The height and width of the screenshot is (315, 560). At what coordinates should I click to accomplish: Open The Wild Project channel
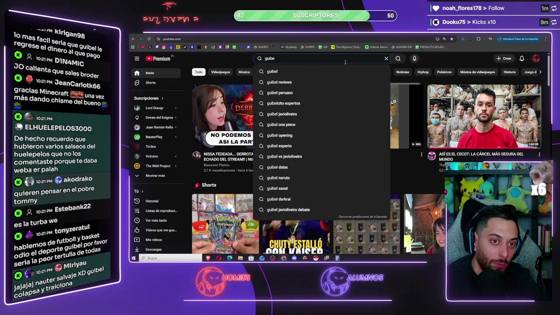click(157, 166)
